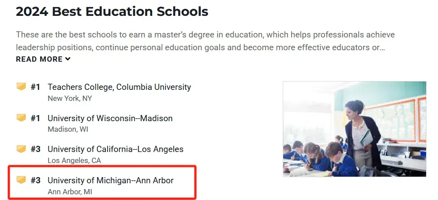The image size is (438, 200).
Task: Click the 2024 Best Education Schools heading
Action: (x=112, y=12)
